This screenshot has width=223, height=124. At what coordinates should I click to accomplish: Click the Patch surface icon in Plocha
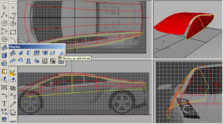click(x=37, y=61)
